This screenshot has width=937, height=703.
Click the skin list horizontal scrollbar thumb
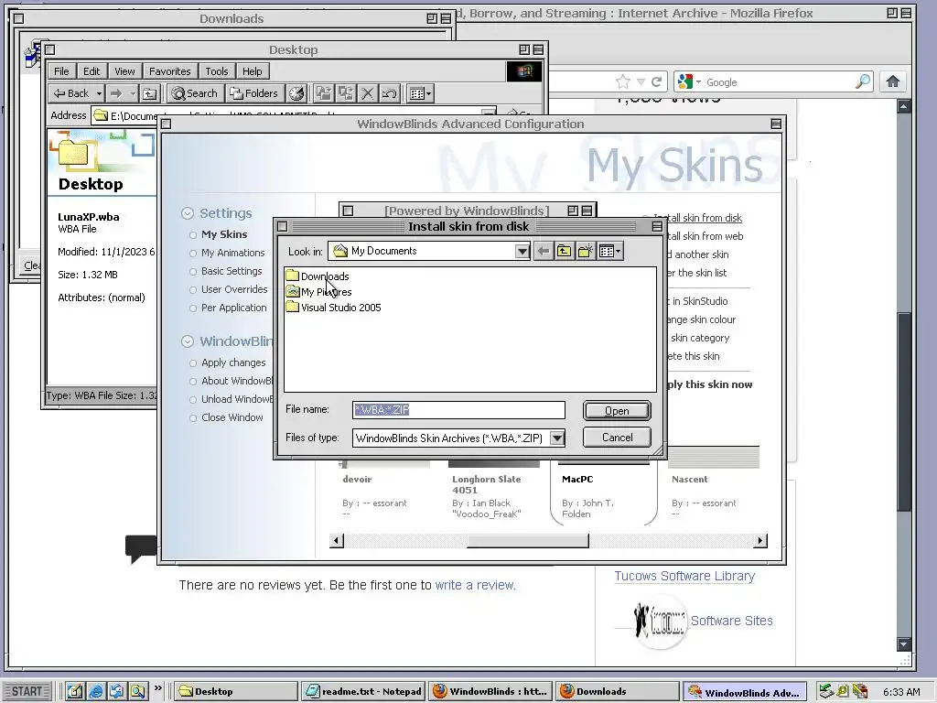(x=528, y=541)
